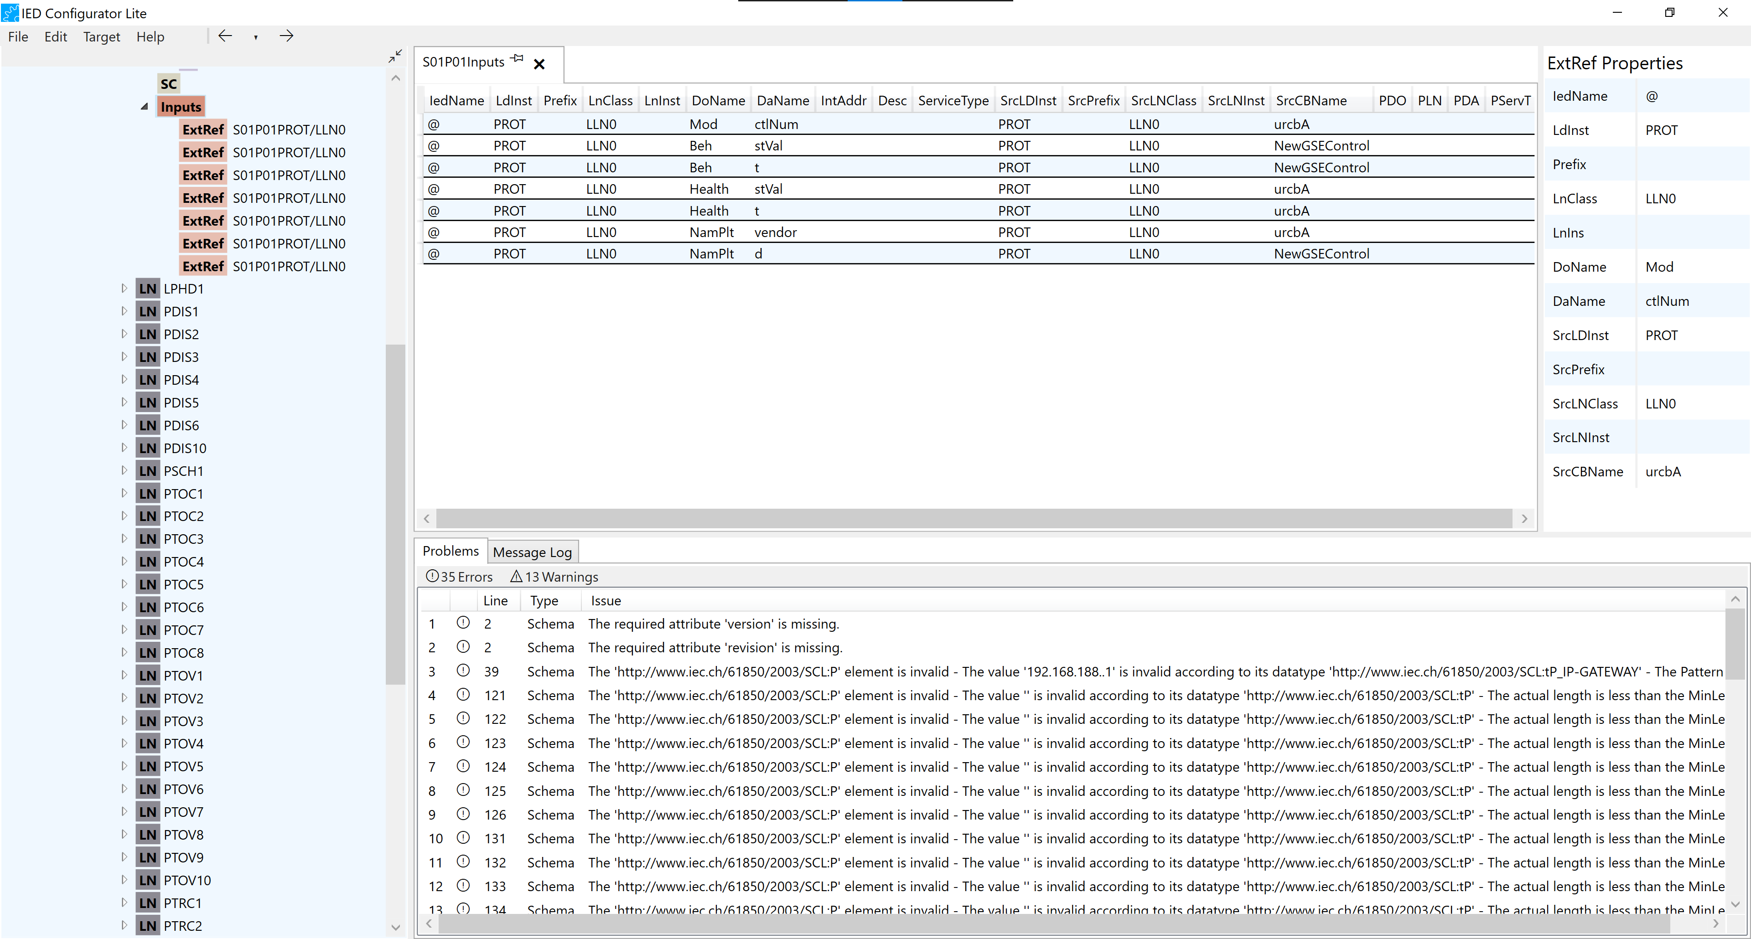This screenshot has height=939, width=1751.
Task: Click the LN icon beside PTRC2
Action: point(147,925)
